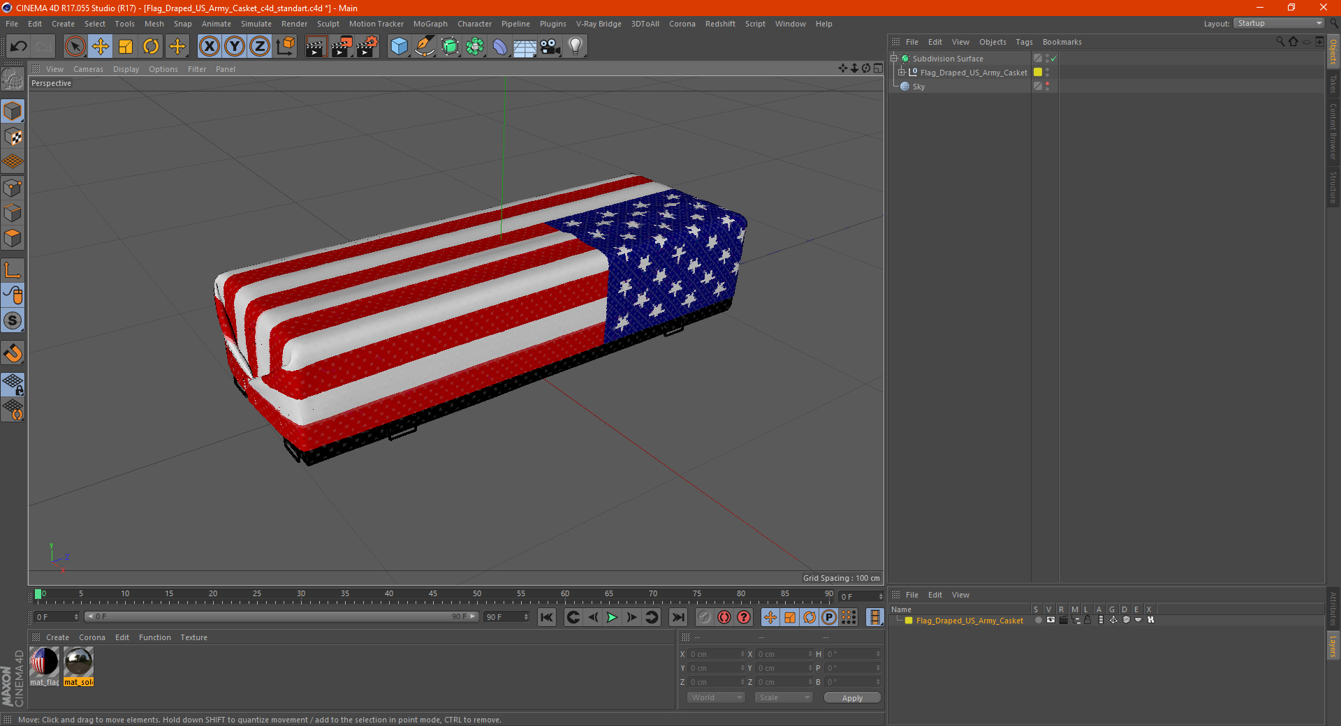This screenshot has width=1341, height=726.
Task: Expand the Flag_Draped_US_Army_Casket object
Action: (902, 73)
